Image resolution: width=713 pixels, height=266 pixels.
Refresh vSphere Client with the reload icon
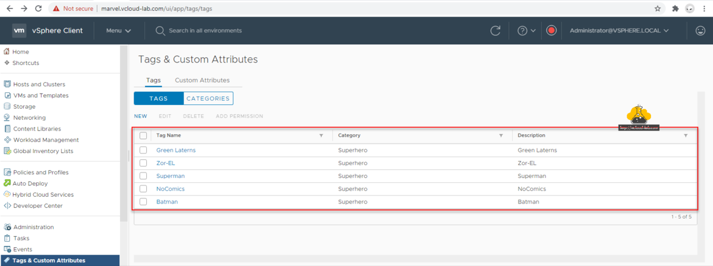pos(495,30)
